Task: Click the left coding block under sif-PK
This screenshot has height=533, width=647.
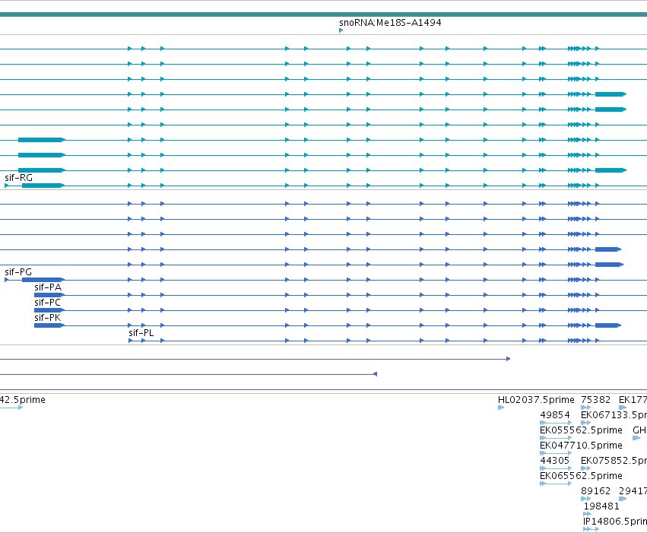Action: [x=49, y=326]
